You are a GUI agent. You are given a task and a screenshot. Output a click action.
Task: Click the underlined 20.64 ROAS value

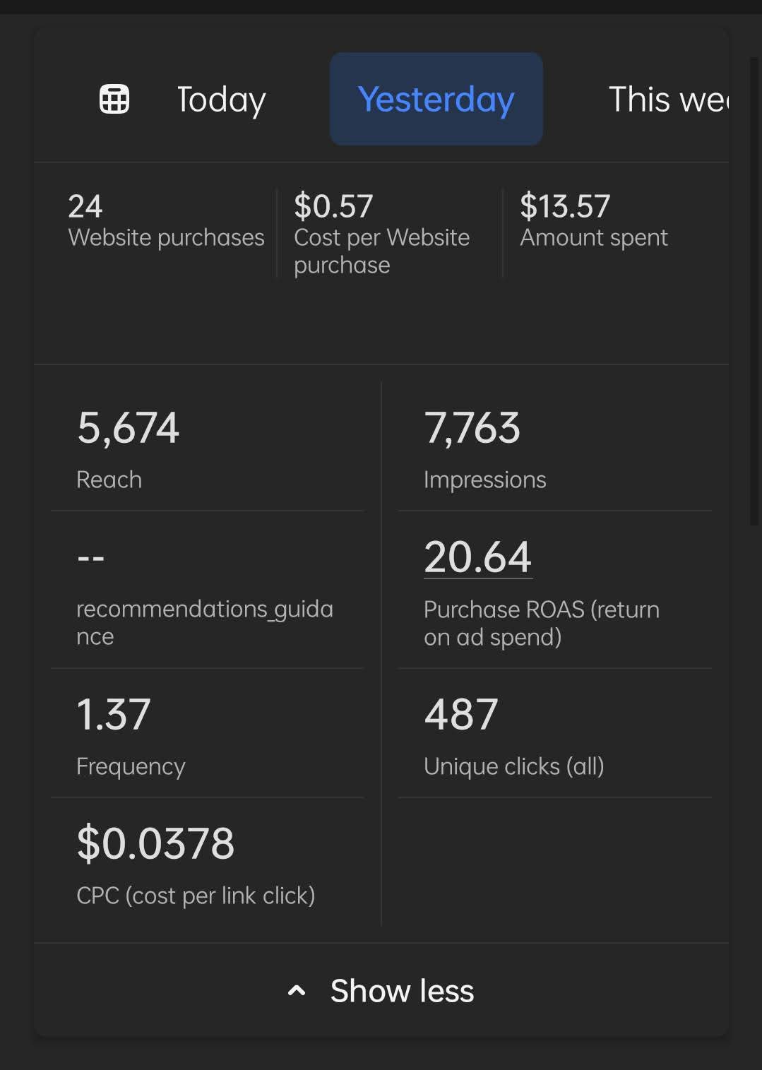tap(478, 557)
